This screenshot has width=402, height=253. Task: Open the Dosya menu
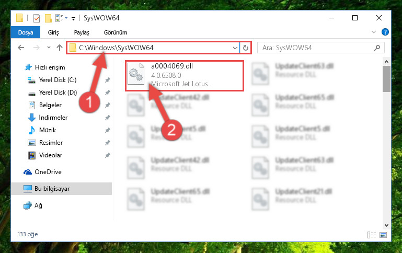tap(26, 32)
